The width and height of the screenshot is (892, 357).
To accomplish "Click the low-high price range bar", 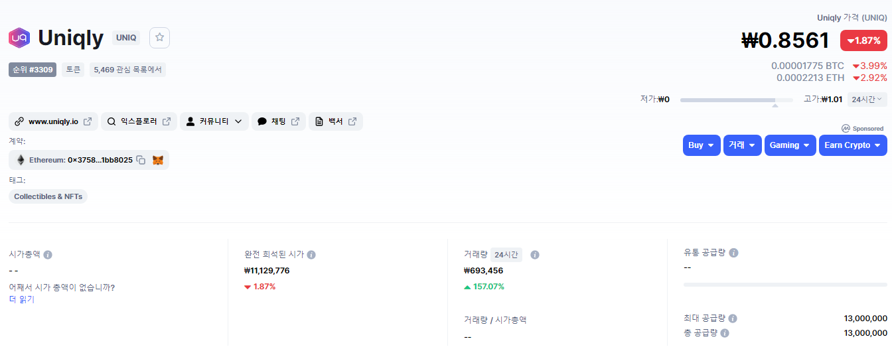I will point(736,100).
